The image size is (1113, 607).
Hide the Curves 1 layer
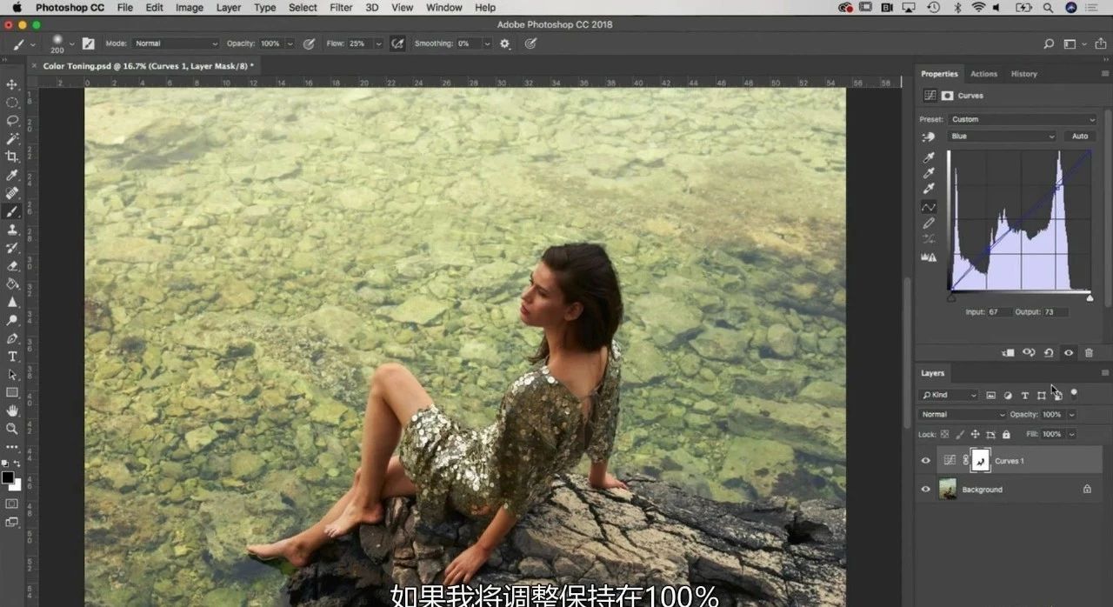(x=925, y=461)
